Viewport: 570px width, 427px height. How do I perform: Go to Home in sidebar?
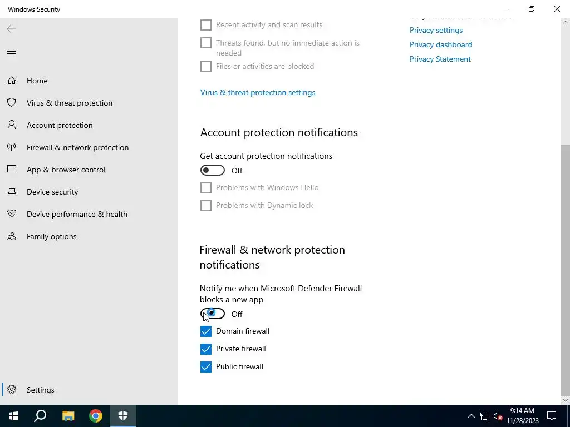89,80
